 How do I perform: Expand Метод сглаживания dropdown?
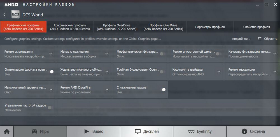click(x=107, y=54)
